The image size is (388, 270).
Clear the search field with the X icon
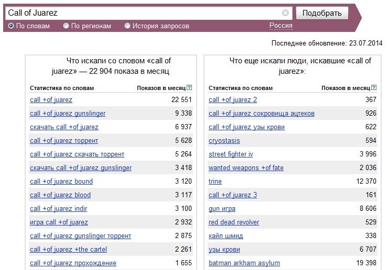[x=285, y=13]
